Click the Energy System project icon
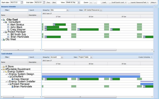The image size is (159, 99). 6,72
